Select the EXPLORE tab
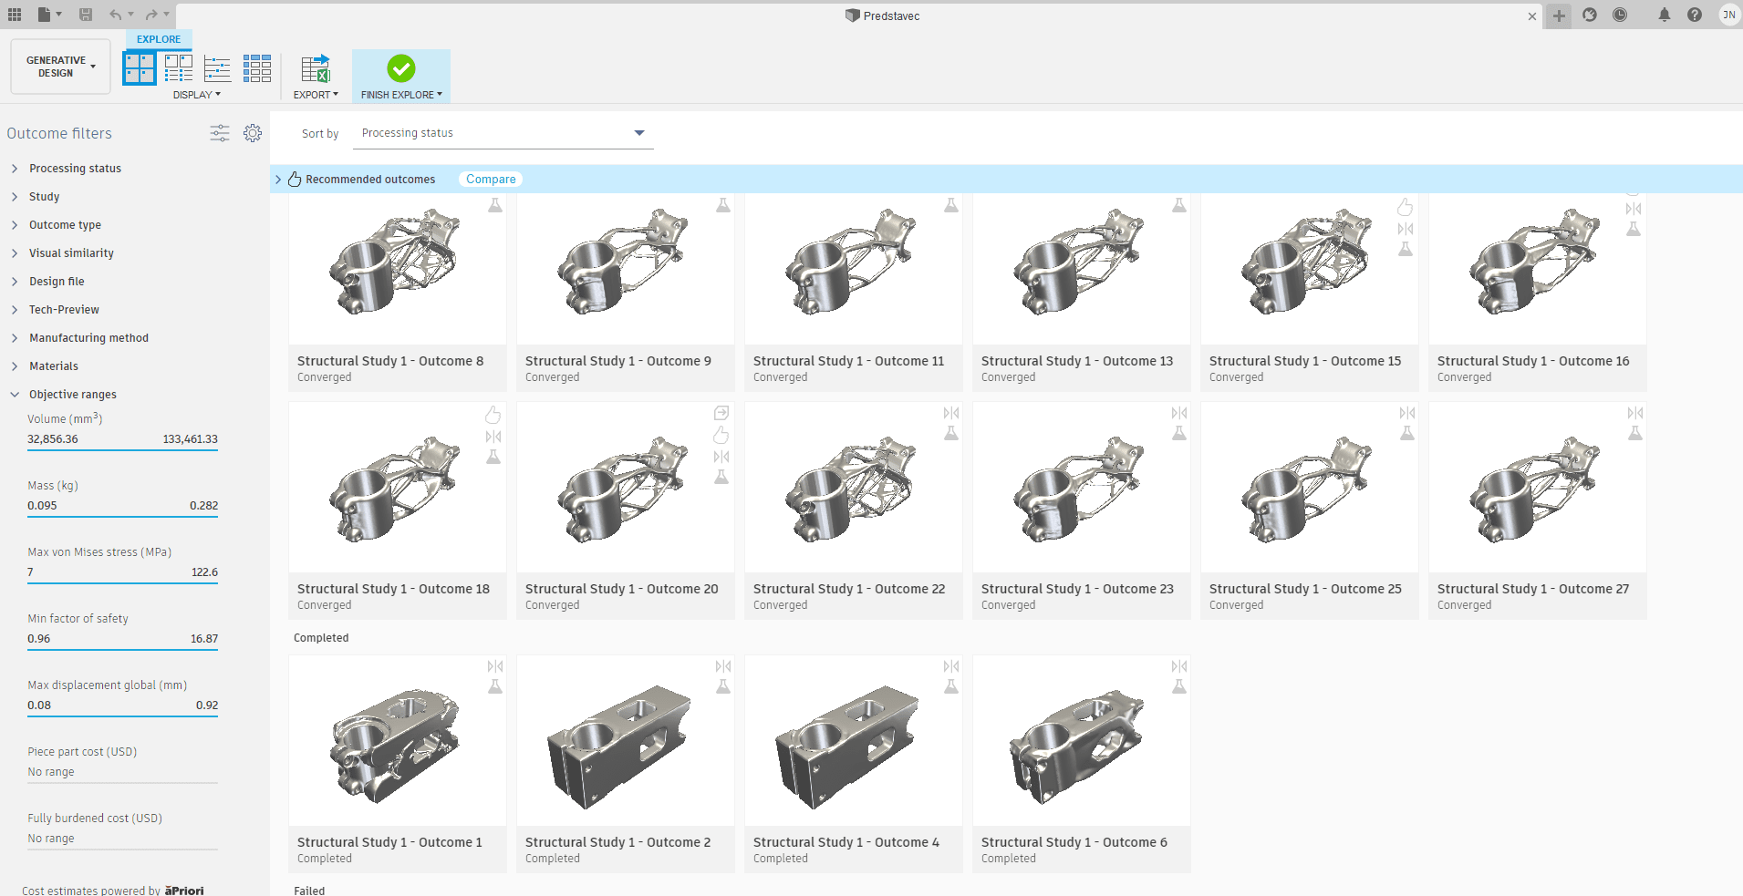 pyautogui.click(x=159, y=39)
